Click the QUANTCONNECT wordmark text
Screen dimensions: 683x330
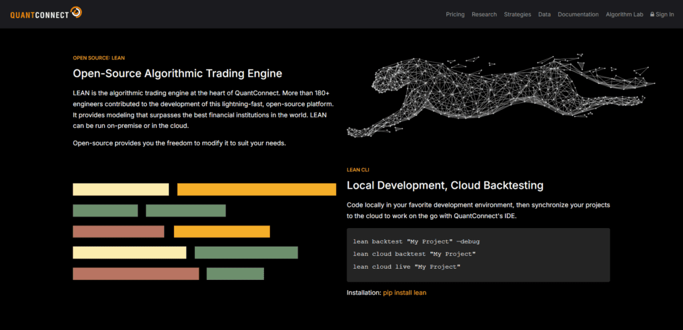coord(39,13)
